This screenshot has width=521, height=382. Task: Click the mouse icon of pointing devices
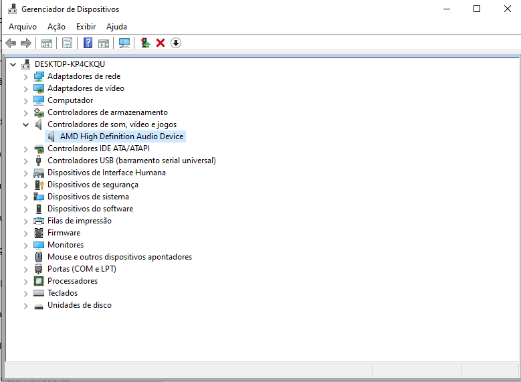[39, 257]
